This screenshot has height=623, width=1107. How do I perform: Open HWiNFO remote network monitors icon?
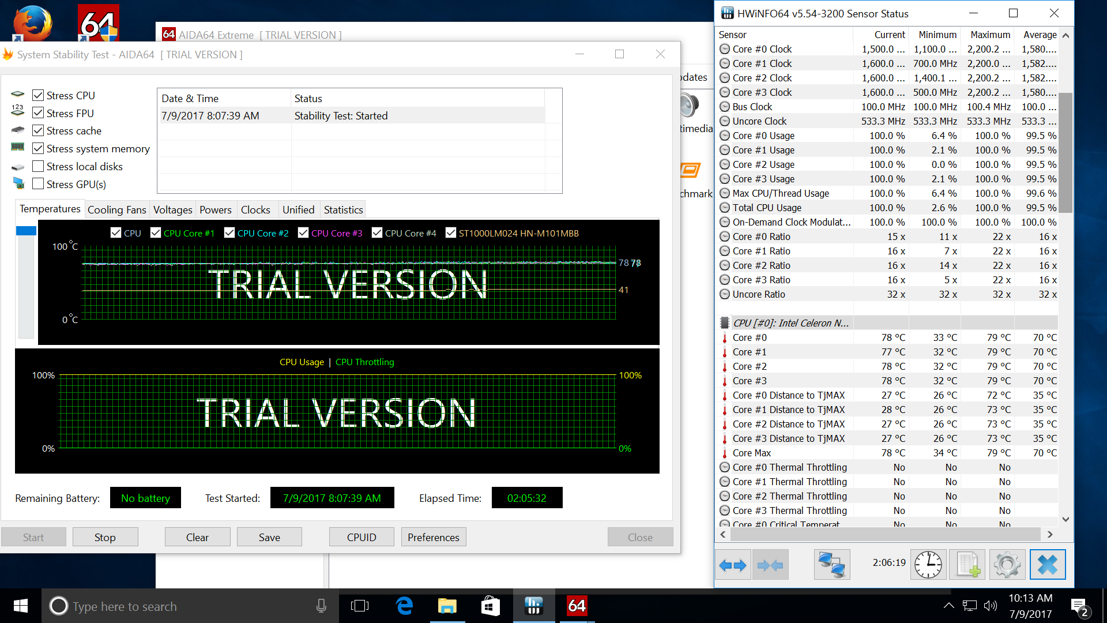pos(832,565)
